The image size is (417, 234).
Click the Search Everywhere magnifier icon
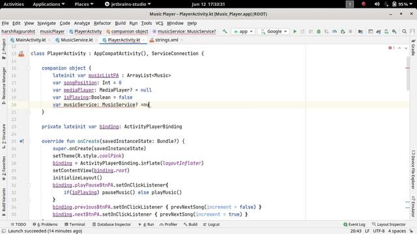404,31
